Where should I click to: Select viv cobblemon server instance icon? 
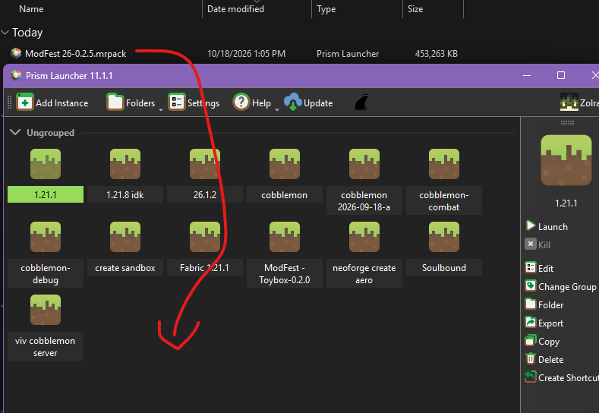[x=46, y=310]
